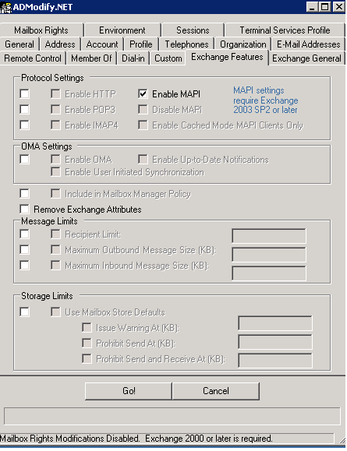
Task: Toggle the Disable MAPI checkbox
Action: (143, 109)
